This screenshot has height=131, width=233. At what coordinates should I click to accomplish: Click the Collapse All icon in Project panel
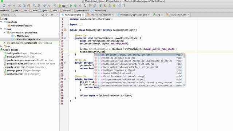pos(47,15)
